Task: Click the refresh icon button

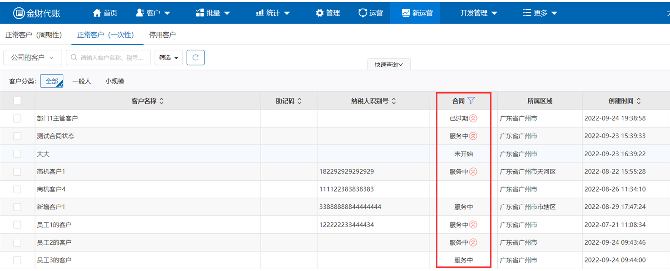Action: pyautogui.click(x=195, y=58)
